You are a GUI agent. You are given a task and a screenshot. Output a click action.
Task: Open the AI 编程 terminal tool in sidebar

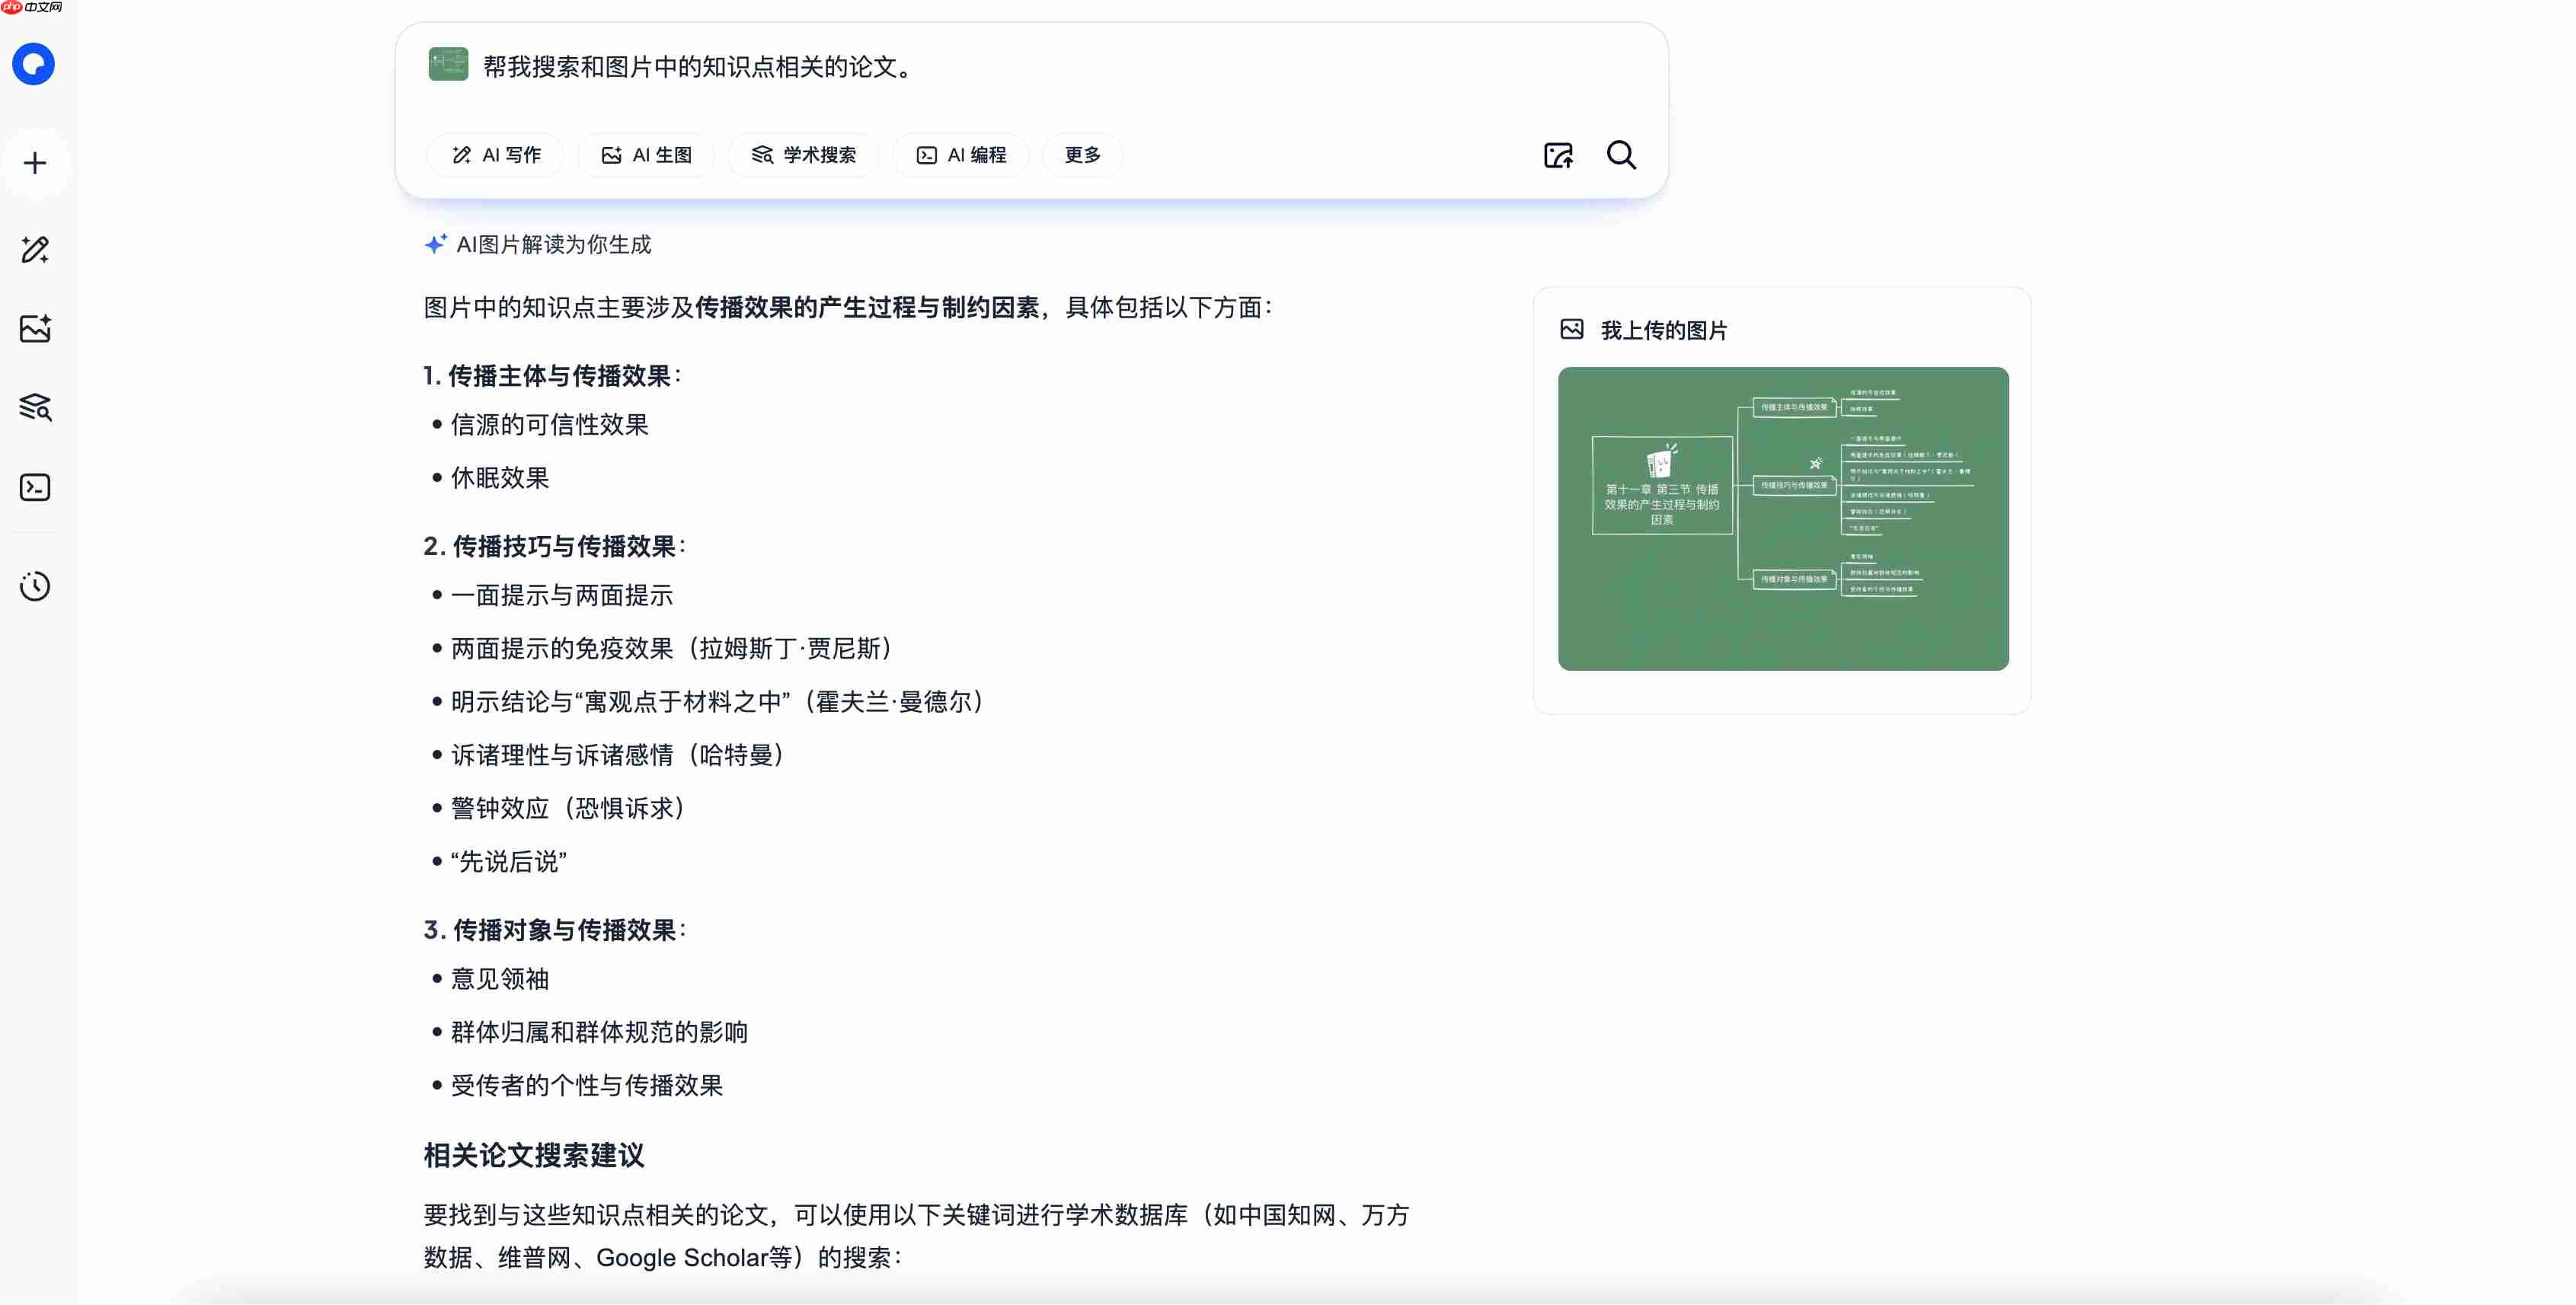coord(34,487)
